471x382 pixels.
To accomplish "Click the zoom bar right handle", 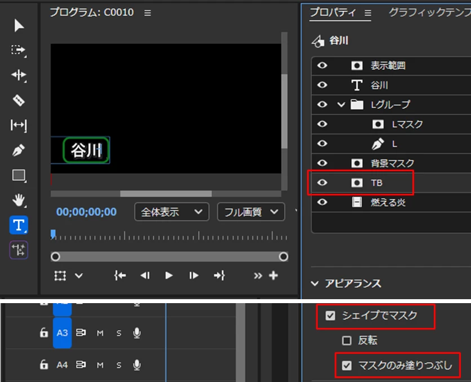I will [283, 257].
